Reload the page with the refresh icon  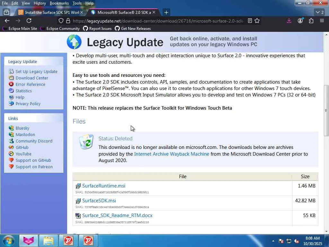click(29, 21)
